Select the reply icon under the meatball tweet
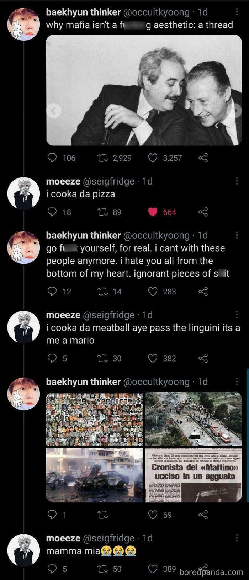249x580 pixels. coord(53,359)
